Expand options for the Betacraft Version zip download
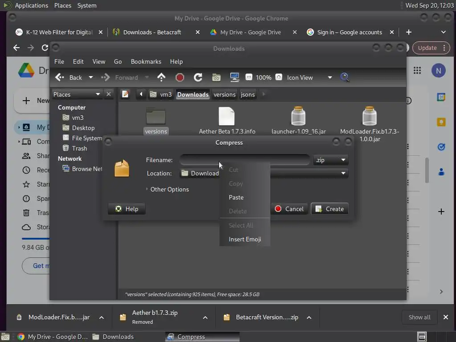This screenshot has height=342, width=456. pyautogui.click(x=309, y=318)
